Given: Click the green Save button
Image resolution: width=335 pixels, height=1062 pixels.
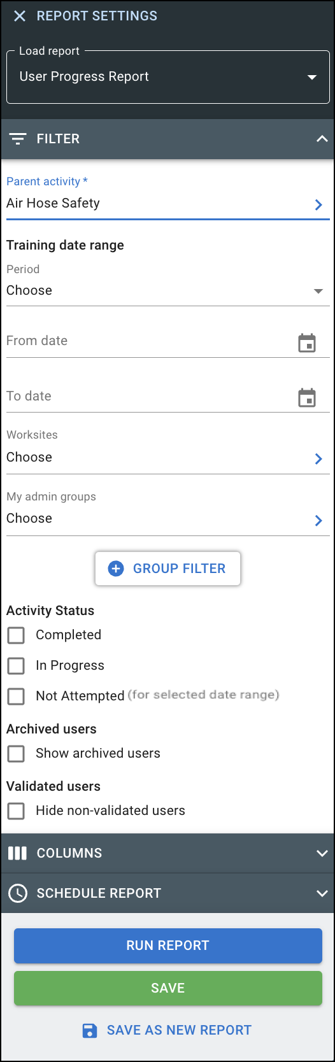Looking at the screenshot, I should click(168, 988).
